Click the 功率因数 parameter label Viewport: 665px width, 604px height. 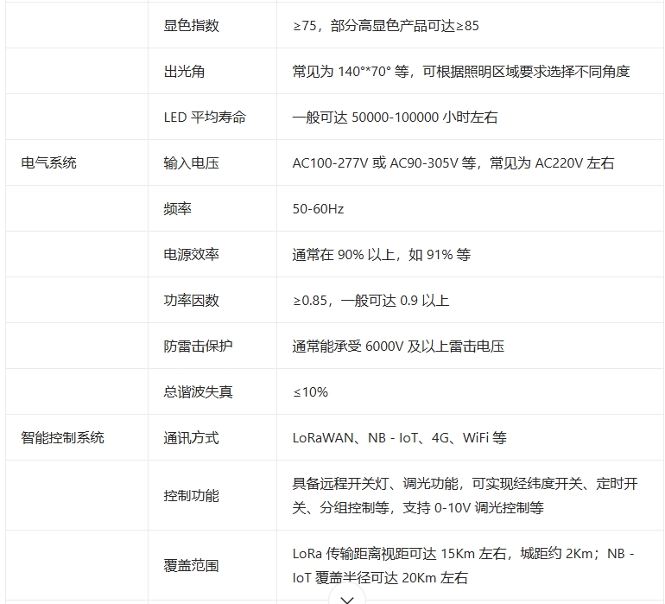pos(191,300)
